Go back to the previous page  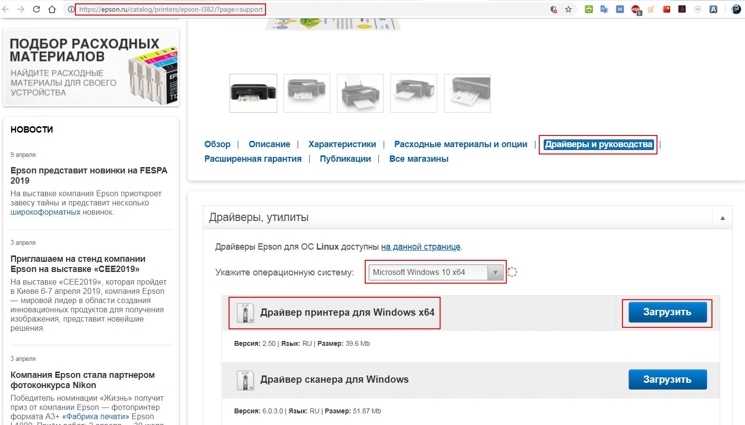pyautogui.click(x=5, y=9)
